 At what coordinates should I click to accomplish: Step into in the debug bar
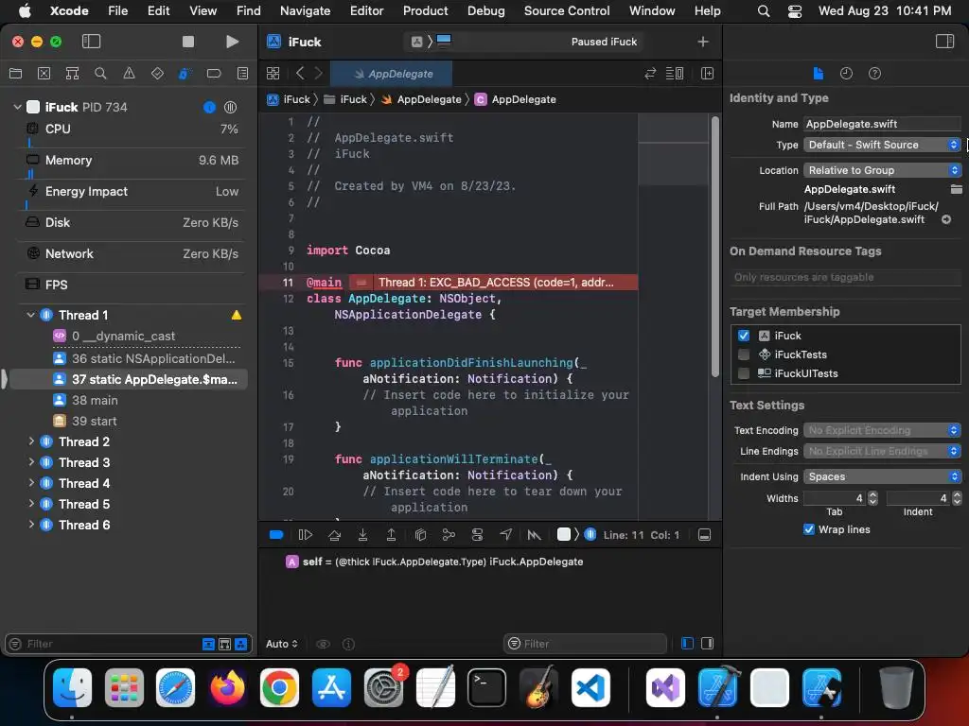[362, 535]
